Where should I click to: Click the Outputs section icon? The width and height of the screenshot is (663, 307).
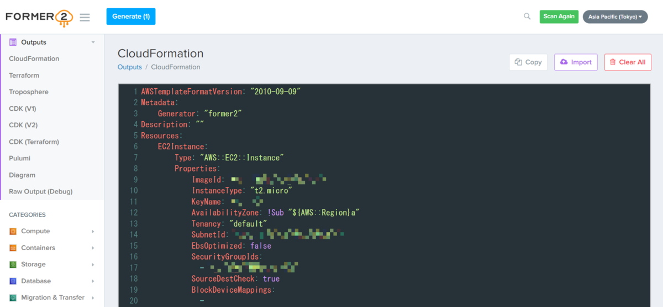point(13,42)
